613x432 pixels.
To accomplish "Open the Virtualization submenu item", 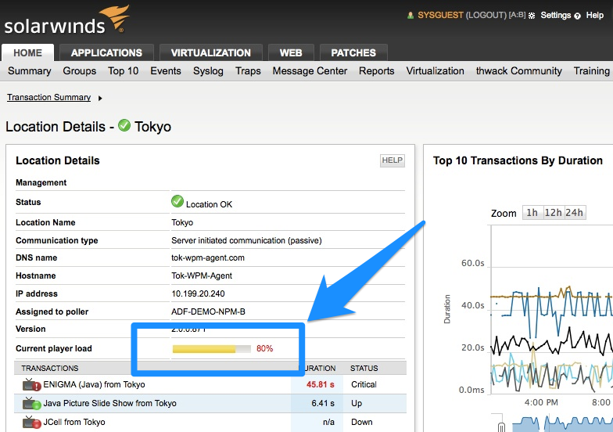I will pos(435,70).
